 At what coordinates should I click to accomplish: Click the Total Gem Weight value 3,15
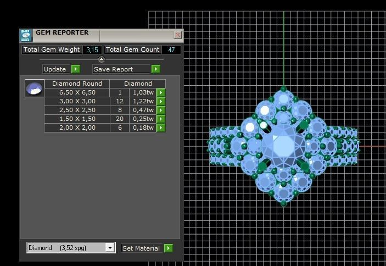[x=92, y=50]
